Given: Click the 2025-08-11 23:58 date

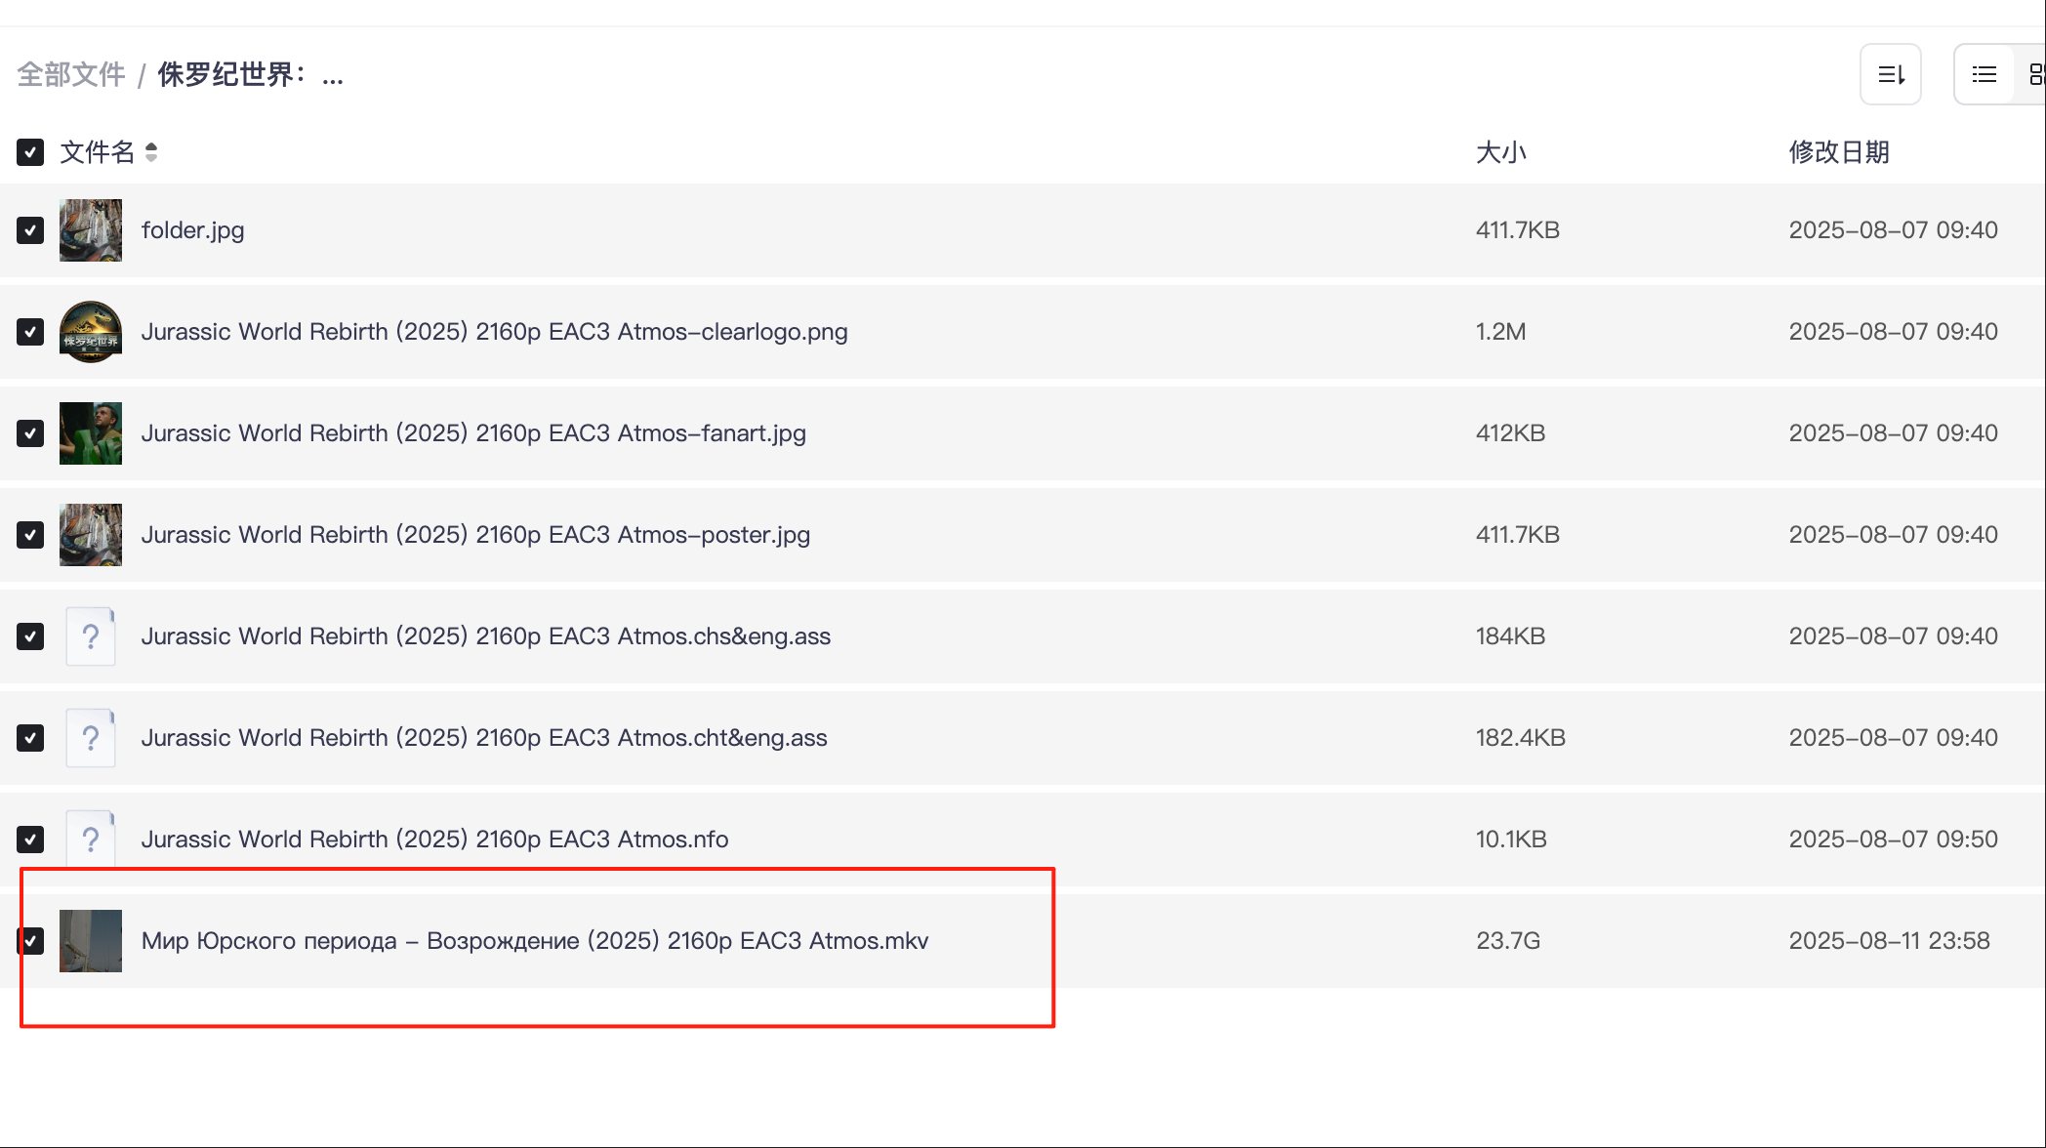Looking at the screenshot, I should pos(1889,941).
